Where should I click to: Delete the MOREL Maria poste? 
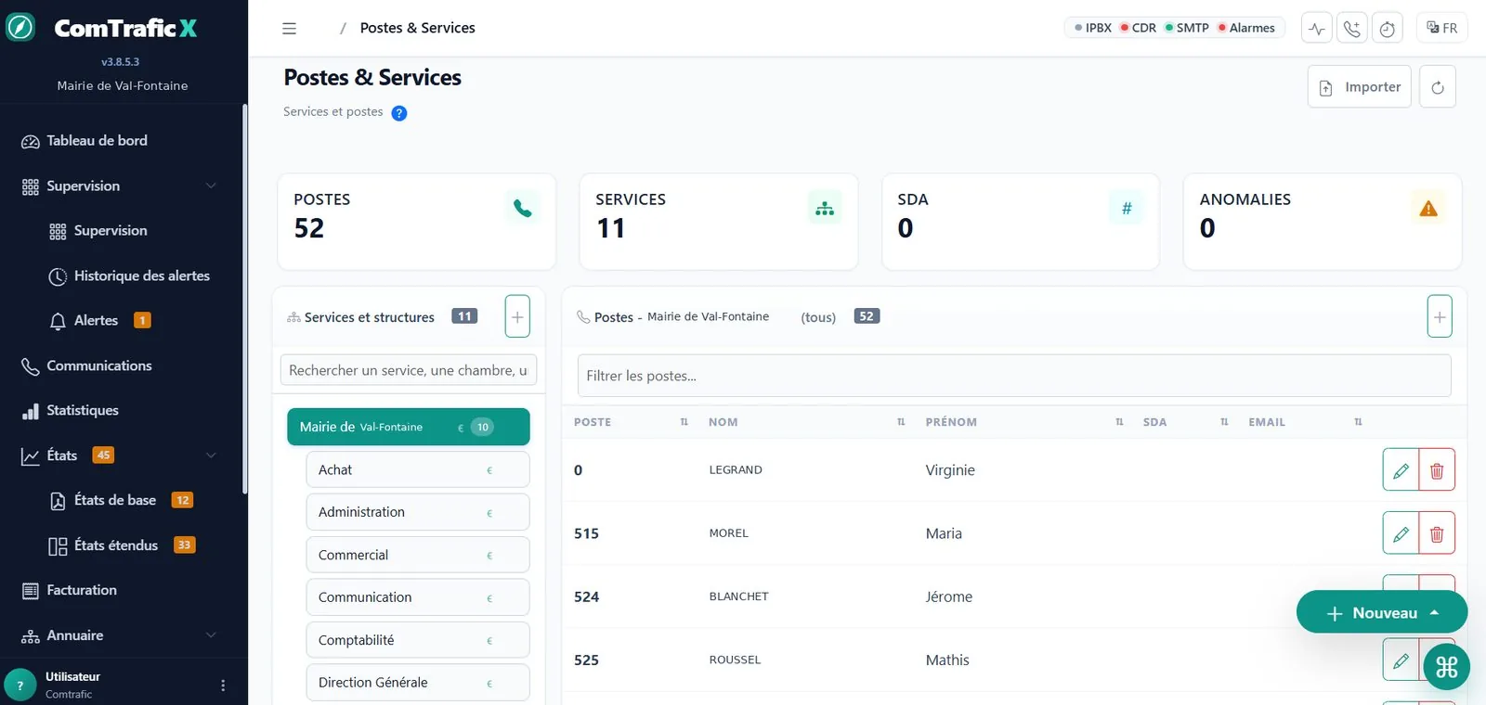[x=1437, y=533]
